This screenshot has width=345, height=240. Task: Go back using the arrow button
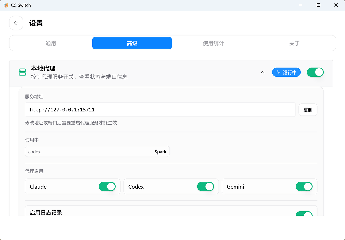pyautogui.click(x=16, y=23)
